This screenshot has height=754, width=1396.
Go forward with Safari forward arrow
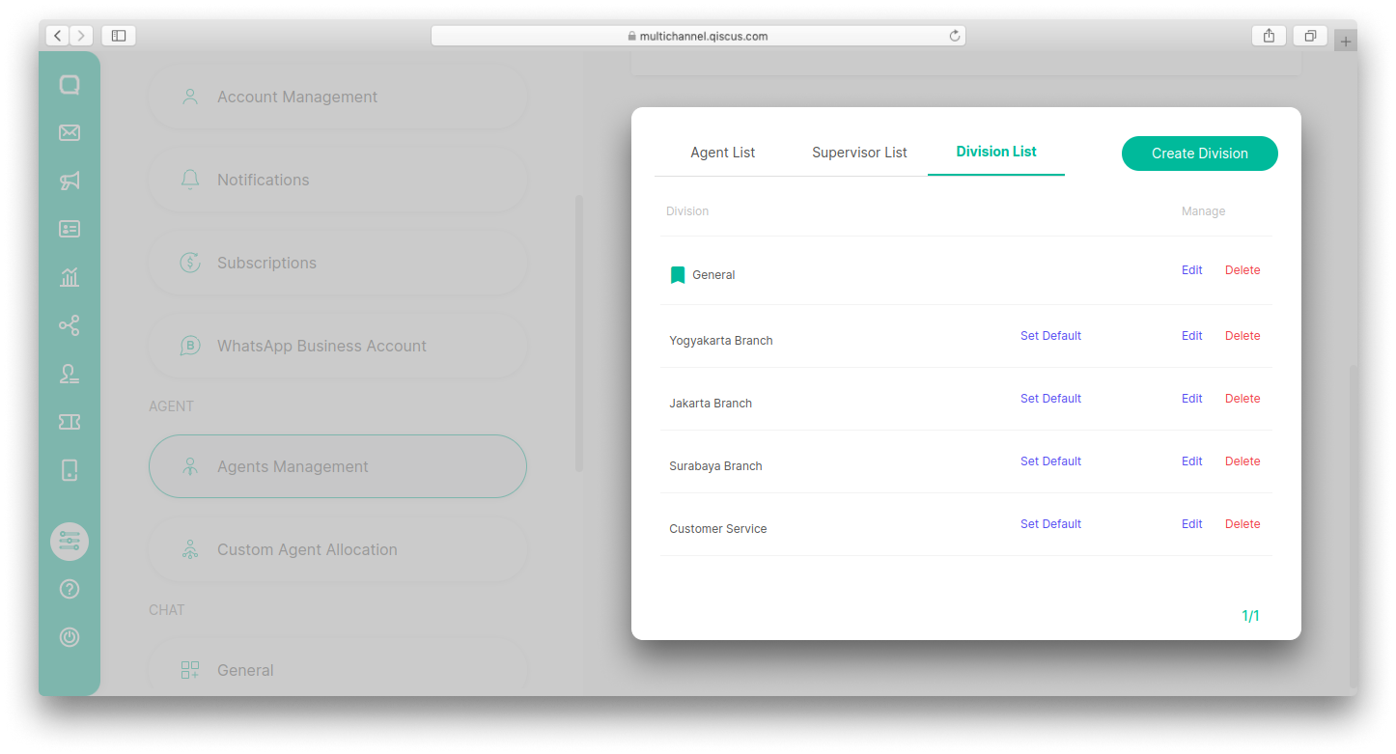click(81, 36)
